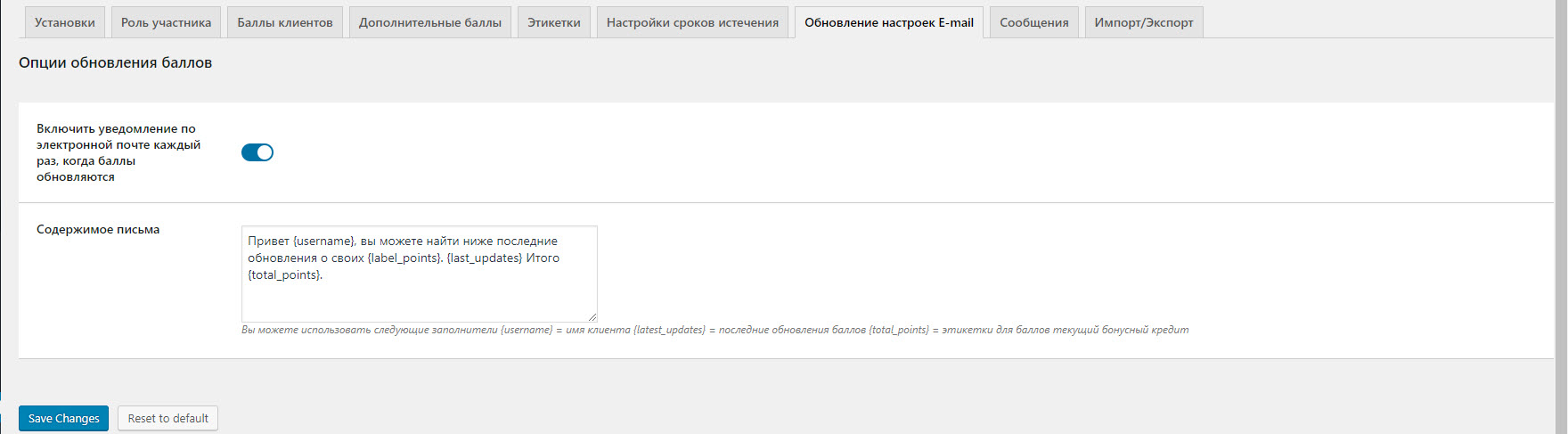Click the placeholder hint text below textarea
The width and height of the screenshot is (1568, 434).
click(715, 330)
